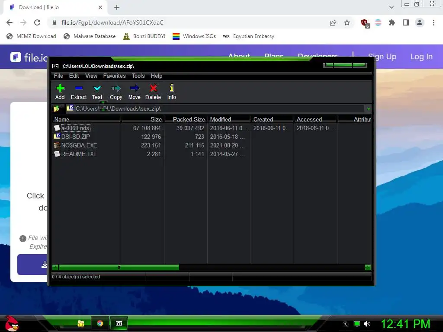Click the uBlock Origin extension icon
The height and width of the screenshot is (332, 443).
tap(365, 23)
